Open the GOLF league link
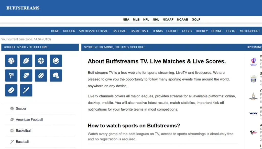Viewport: 262px width, 149px height. pos(196,19)
